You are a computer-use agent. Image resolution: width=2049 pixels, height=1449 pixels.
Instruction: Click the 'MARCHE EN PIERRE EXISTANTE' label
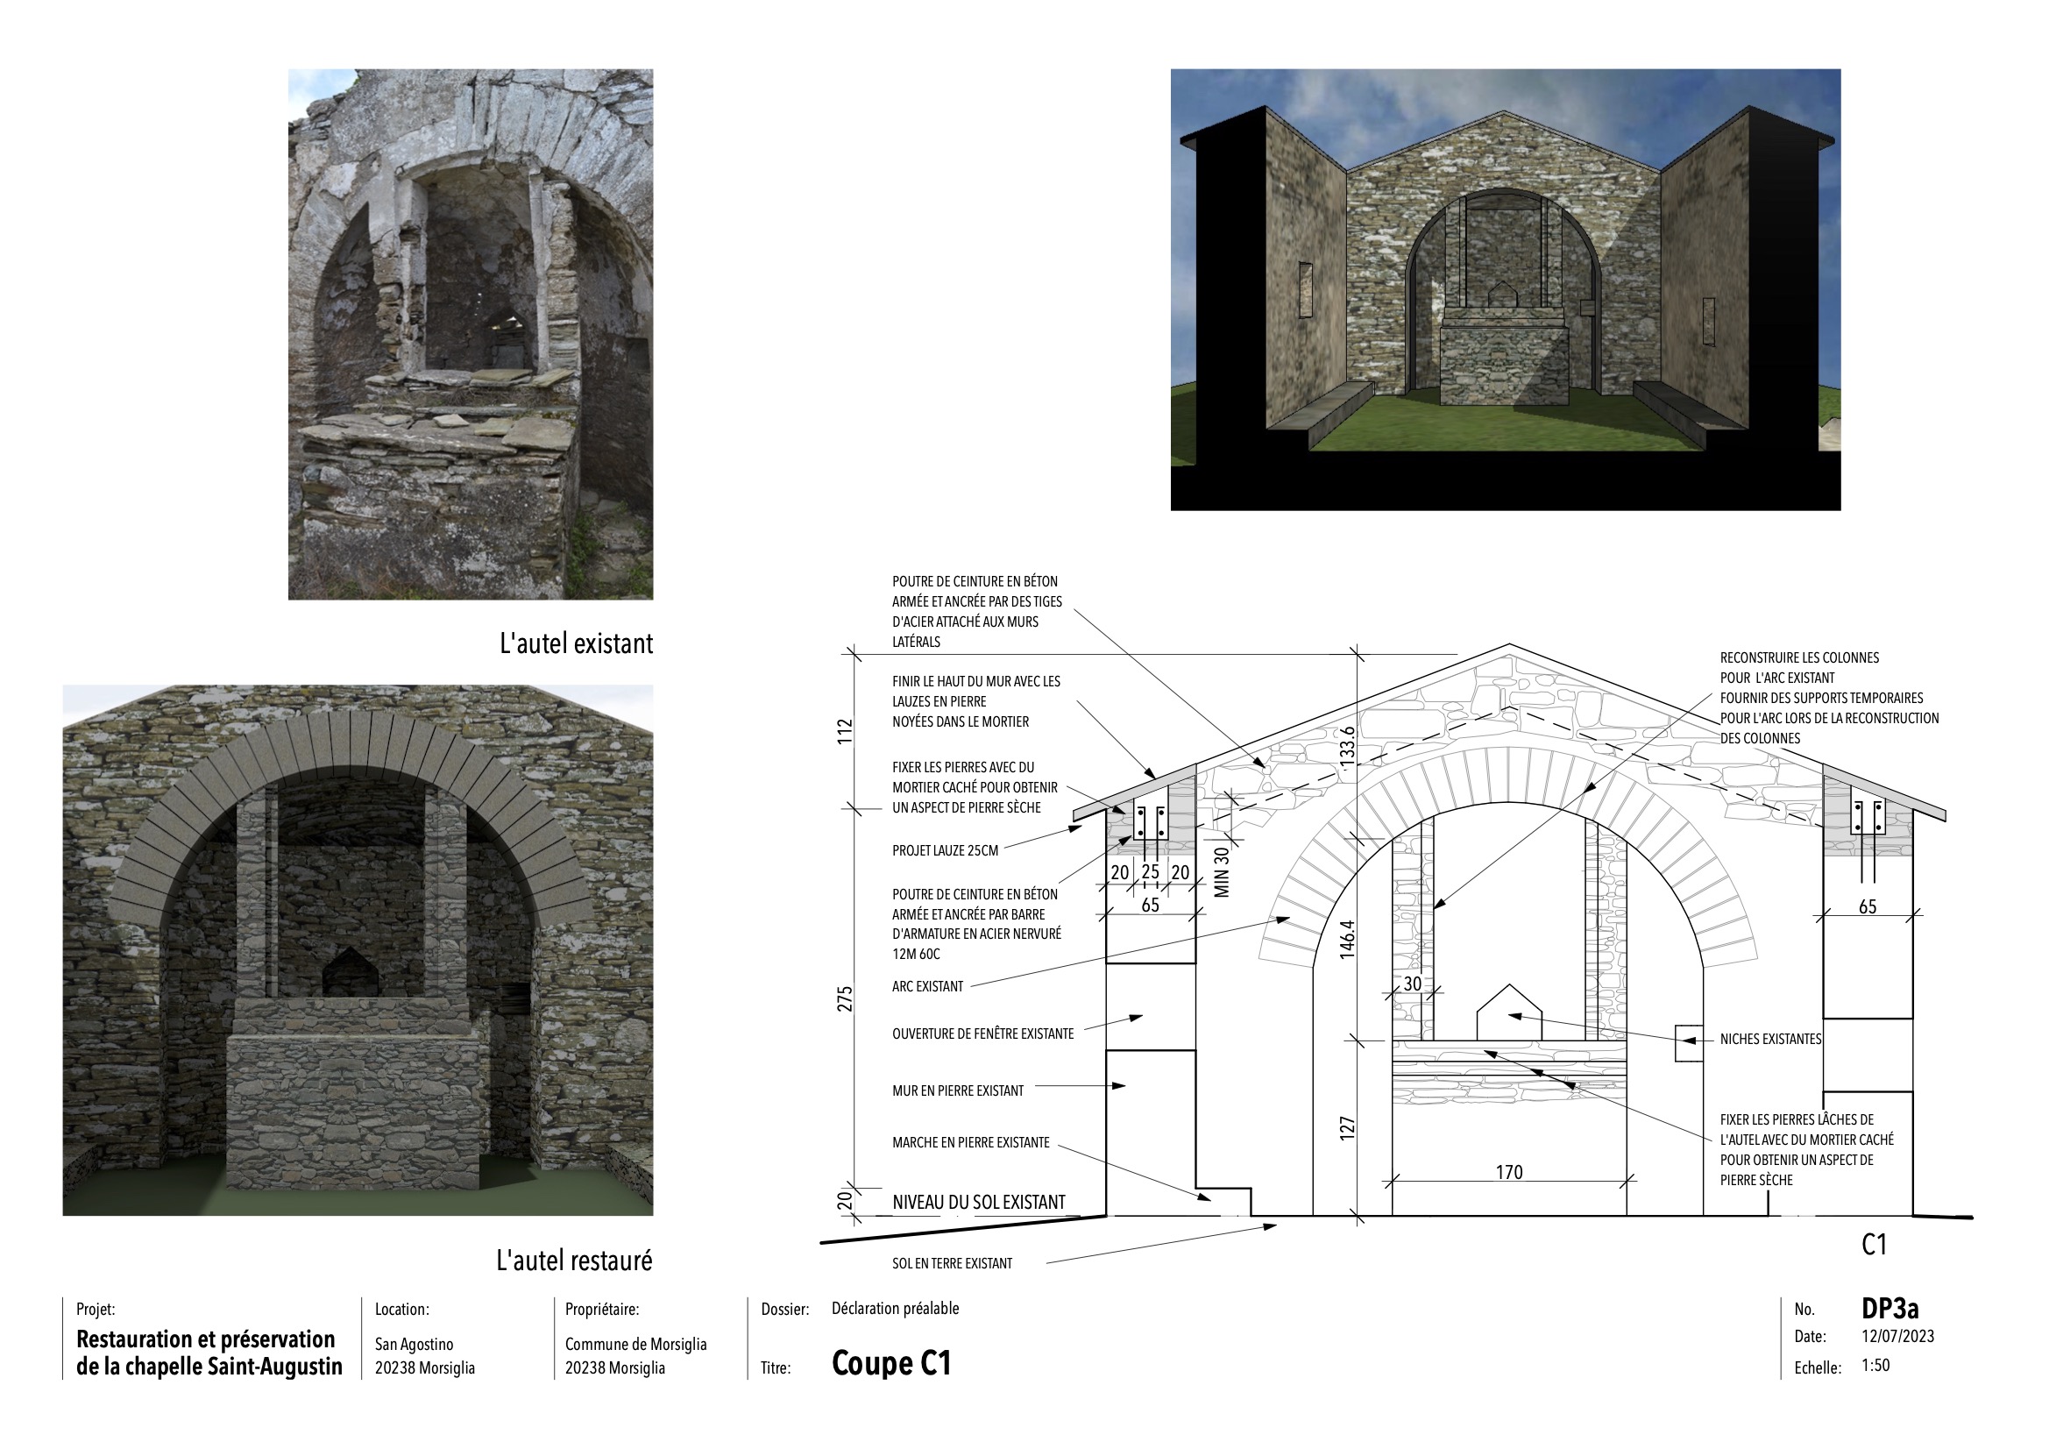(970, 1143)
